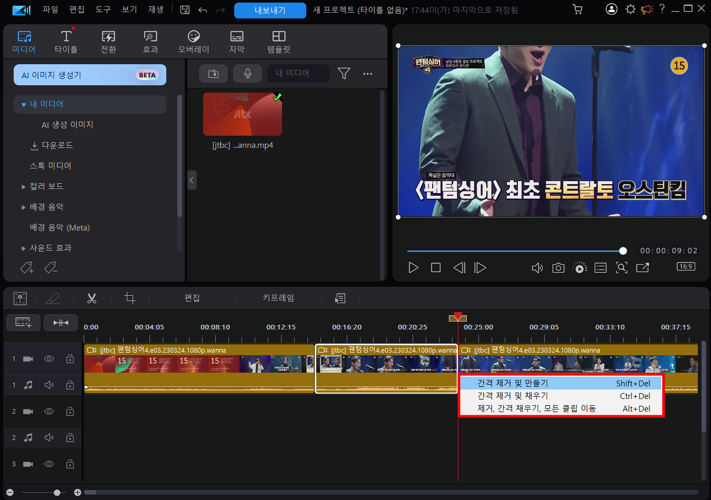Open the 내 미디어 dropdown filter
Screen dimensions: 711x500
[298, 74]
